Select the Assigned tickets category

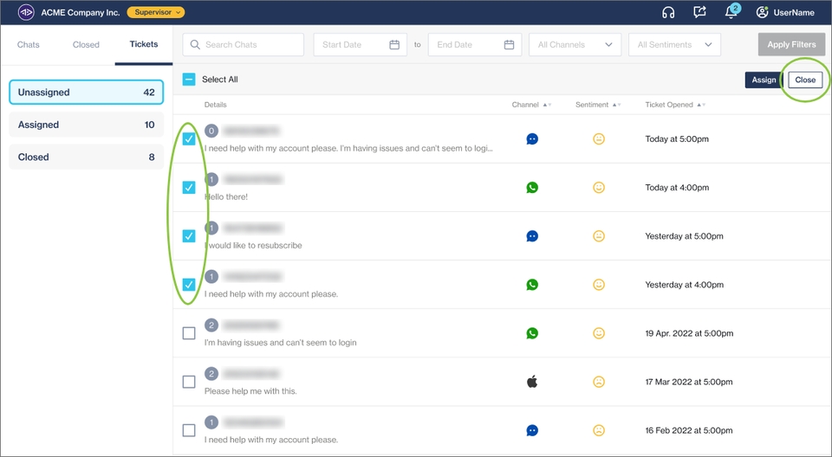click(86, 125)
